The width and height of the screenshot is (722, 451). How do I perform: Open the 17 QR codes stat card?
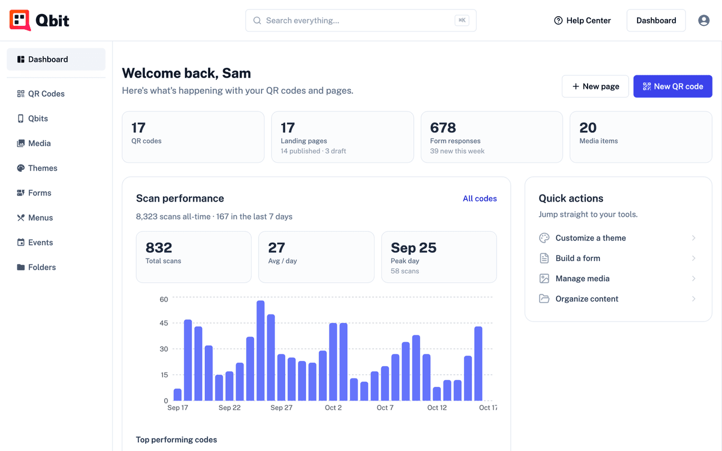click(x=193, y=137)
